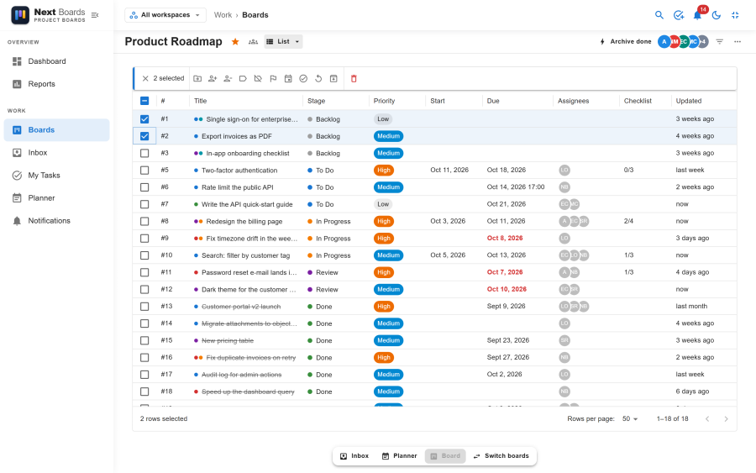Click the set due date calendar icon
Screen dimensions: 756x473
(x=288, y=79)
